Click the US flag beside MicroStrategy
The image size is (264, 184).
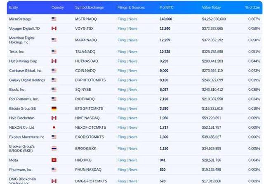(54, 19)
